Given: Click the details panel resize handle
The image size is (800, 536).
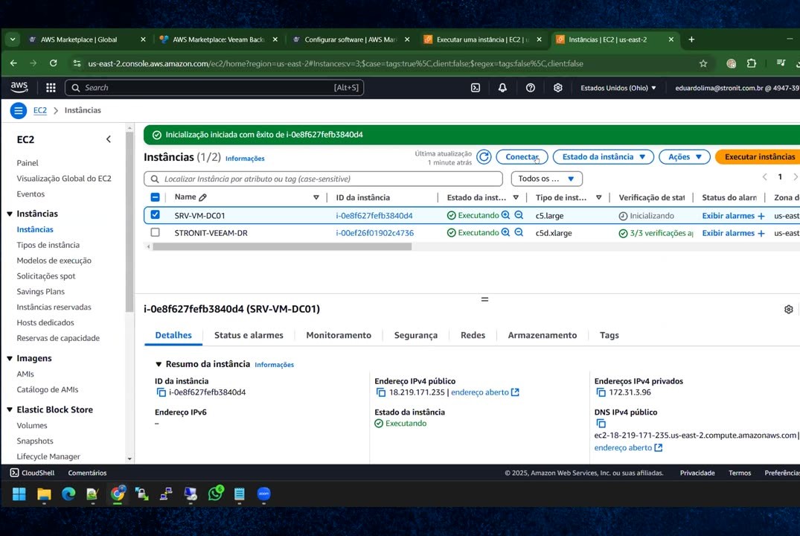Looking at the screenshot, I should (x=484, y=299).
